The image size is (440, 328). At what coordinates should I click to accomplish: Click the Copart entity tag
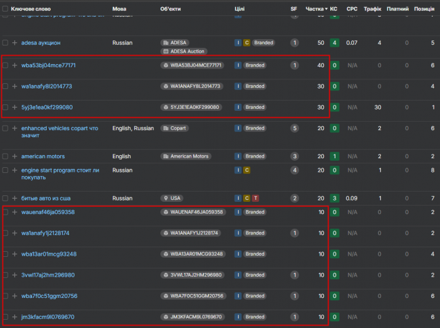click(174, 128)
